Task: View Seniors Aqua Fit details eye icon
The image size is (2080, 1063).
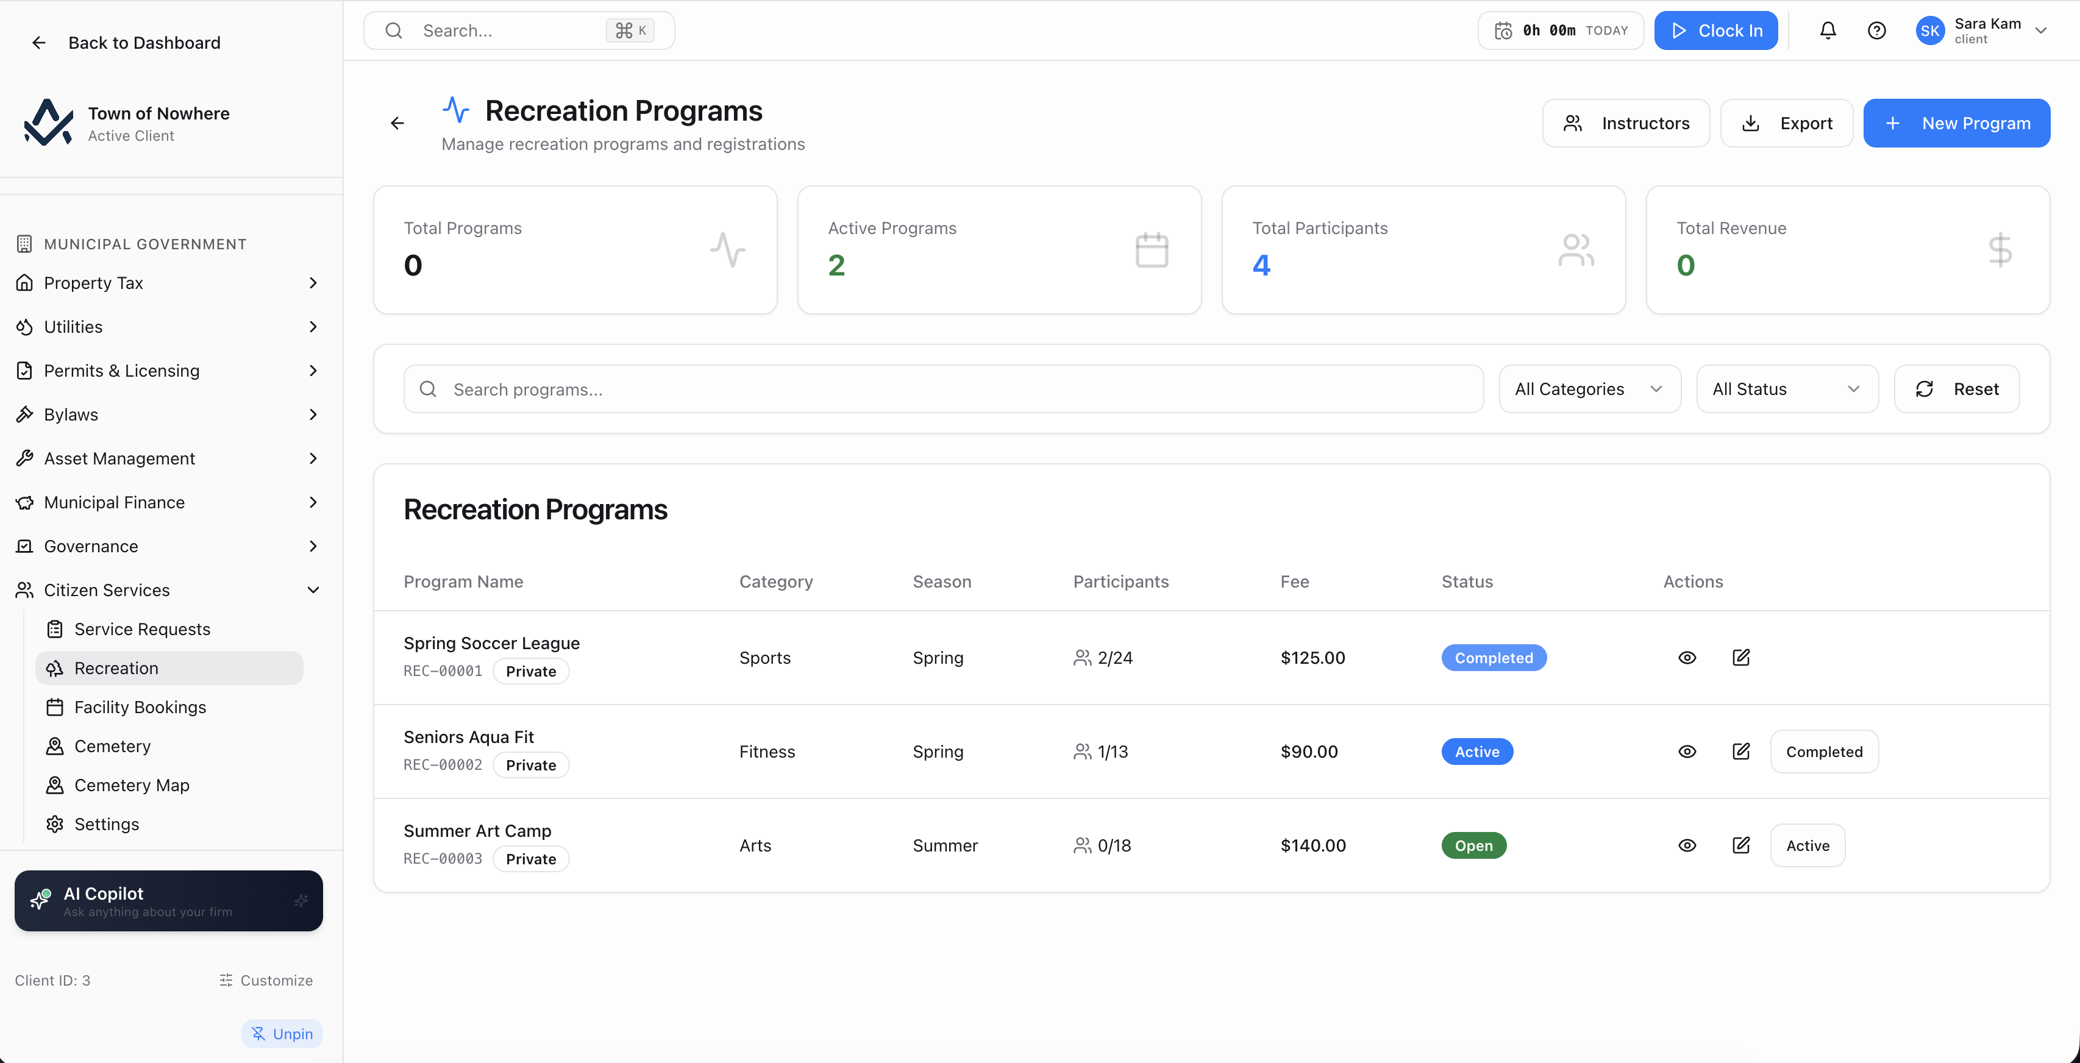Action: (1687, 752)
